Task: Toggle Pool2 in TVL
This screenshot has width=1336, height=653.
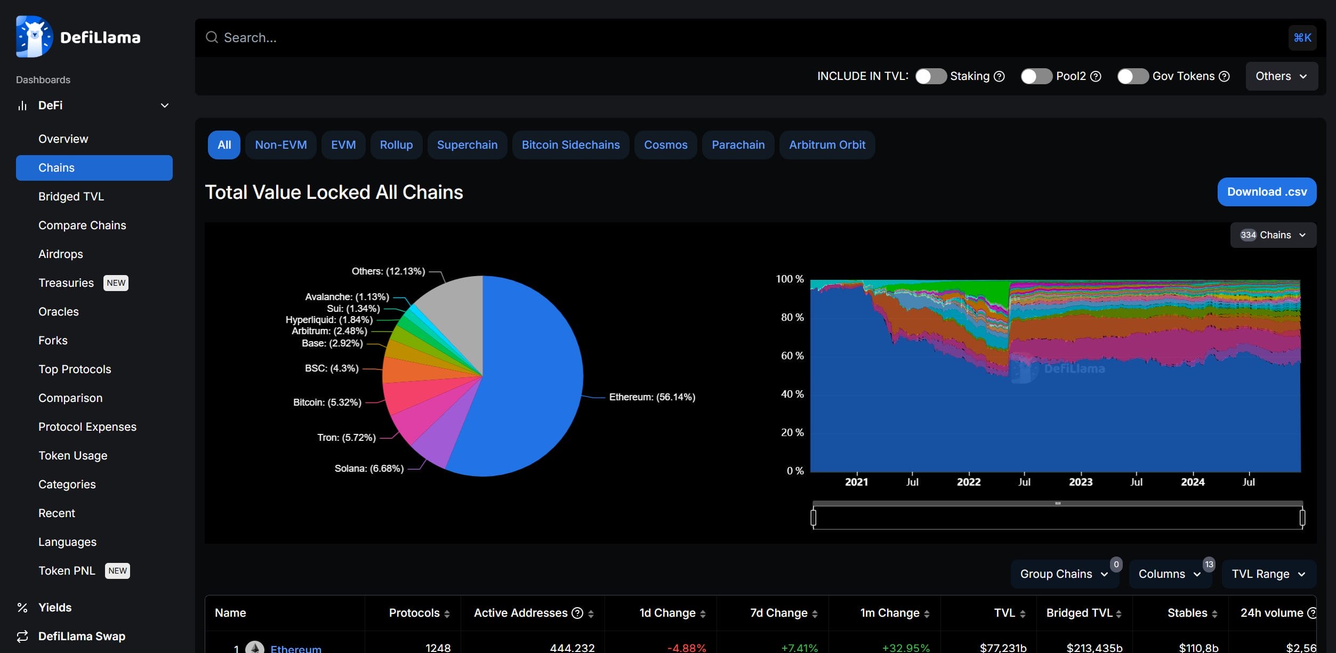Action: 1036,76
